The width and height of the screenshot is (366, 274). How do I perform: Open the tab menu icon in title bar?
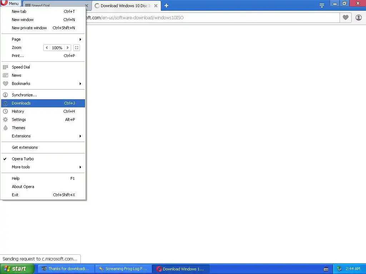click(x=322, y=6)
